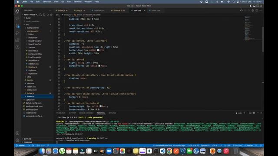This screenshot has width=278, height=156.
Task: Click Spaces: 4 indentation in status bar
Action: click(205, 146)
